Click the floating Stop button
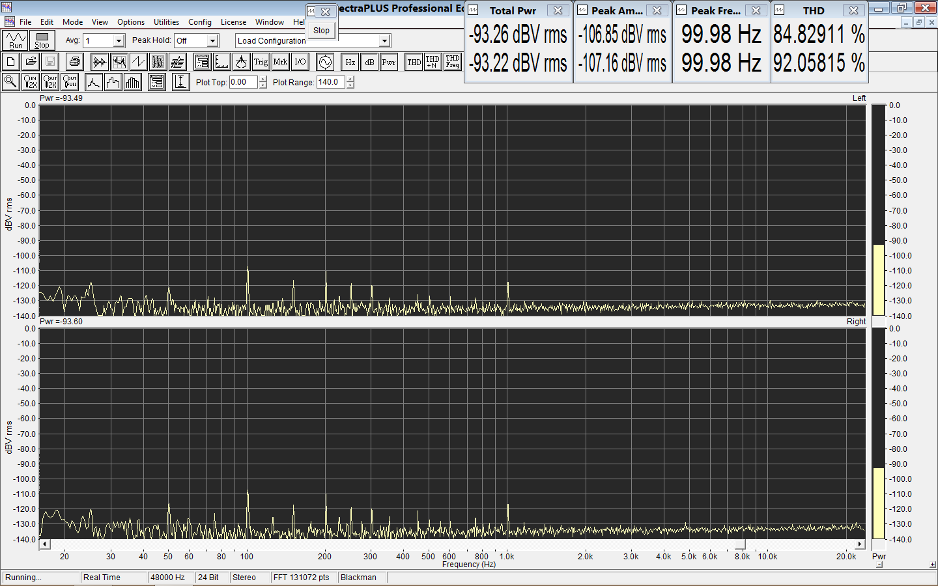 (x=321, y=31)
